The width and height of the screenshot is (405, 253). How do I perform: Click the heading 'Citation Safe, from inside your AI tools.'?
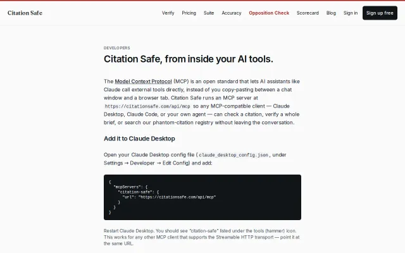click(189, 59)
